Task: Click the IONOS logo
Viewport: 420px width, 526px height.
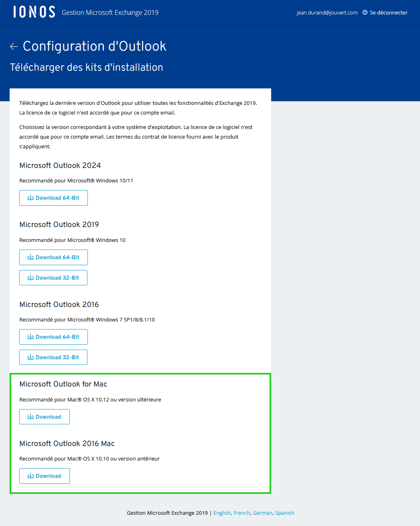Action: pos(34,12)
